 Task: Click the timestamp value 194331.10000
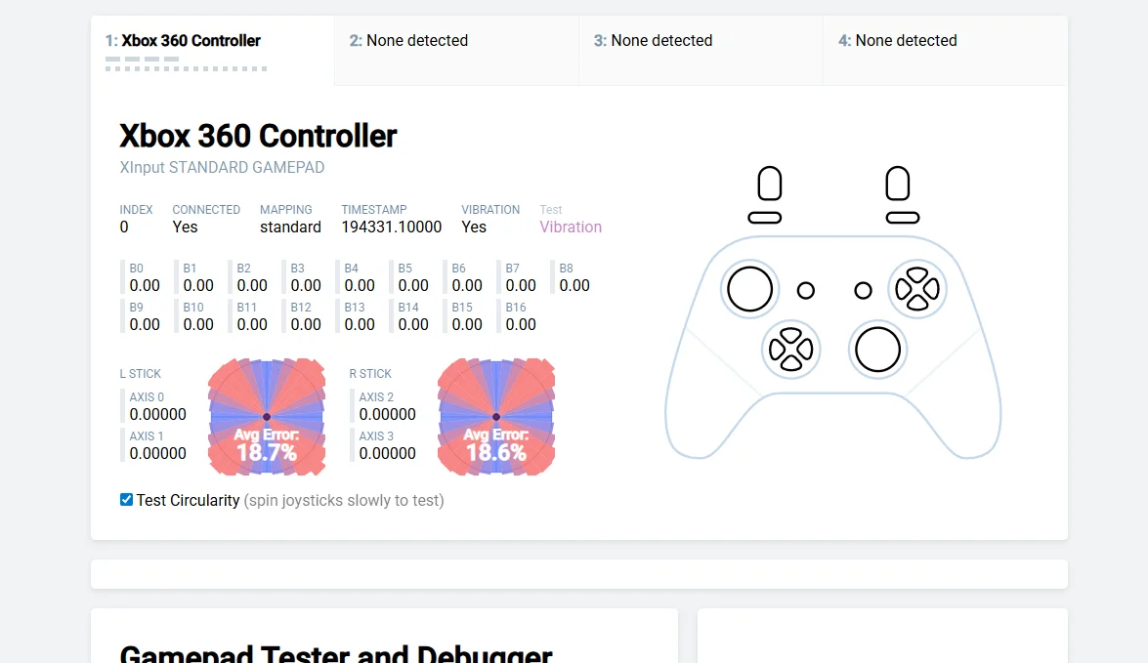392,227
